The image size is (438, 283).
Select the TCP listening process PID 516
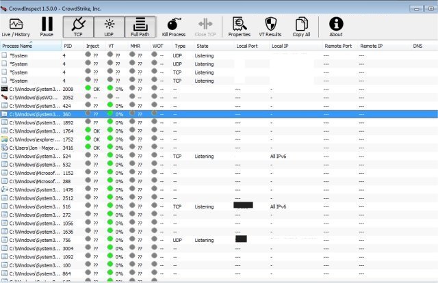point(219,206)
